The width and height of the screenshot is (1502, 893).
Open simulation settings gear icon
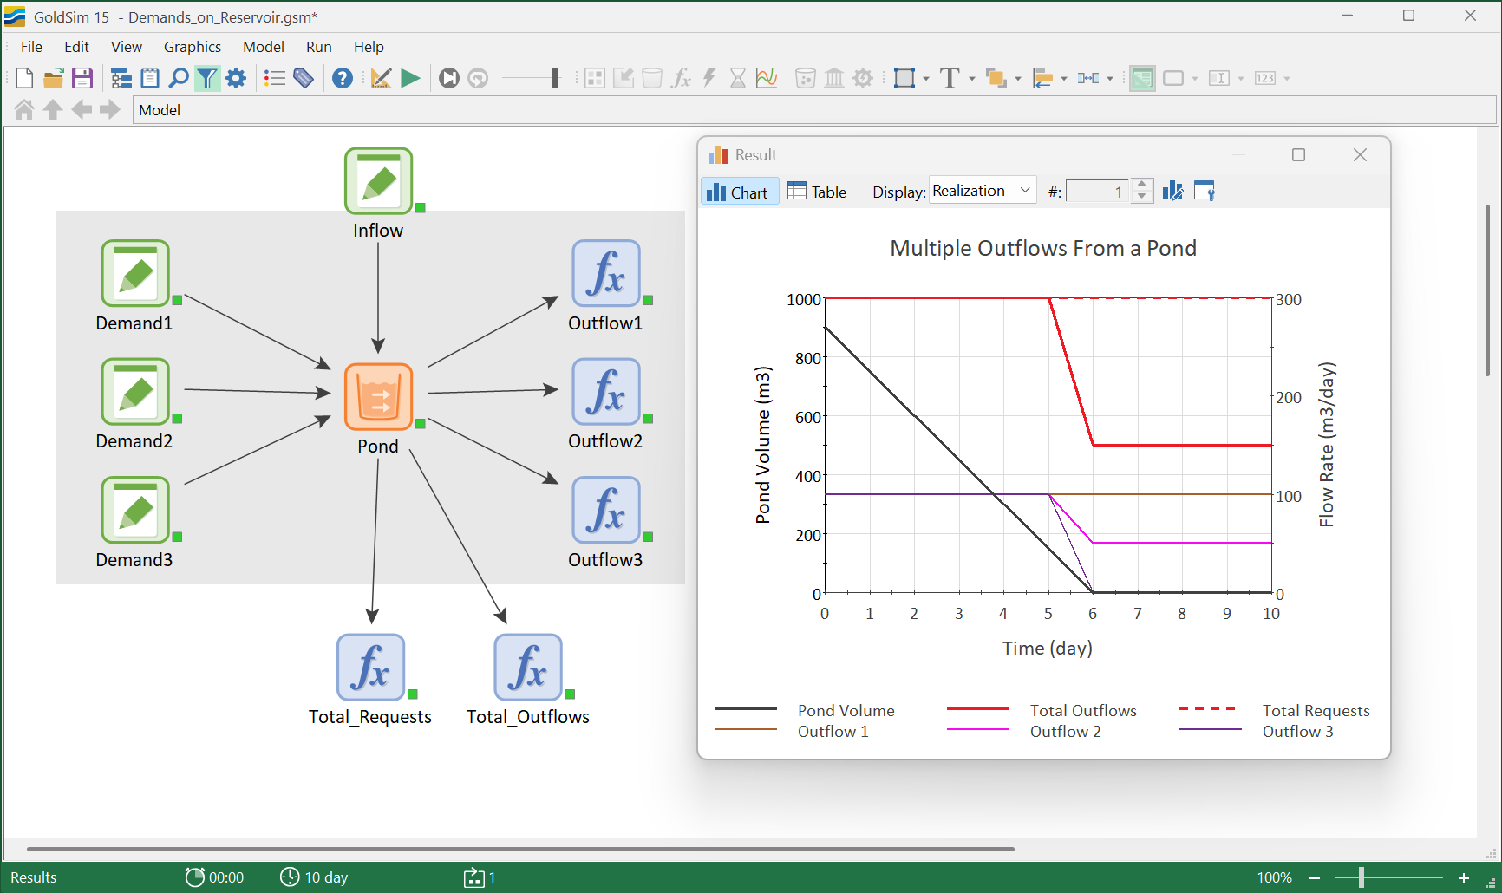(236, 78)
